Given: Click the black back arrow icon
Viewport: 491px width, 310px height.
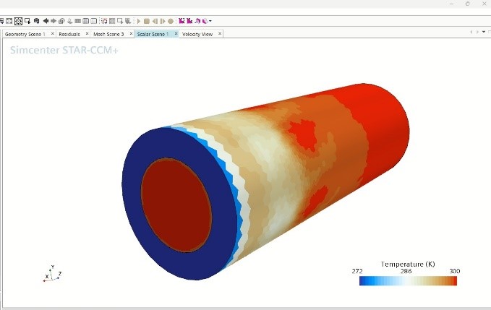Looking at the screenshot, I should [x=46, y=21].
